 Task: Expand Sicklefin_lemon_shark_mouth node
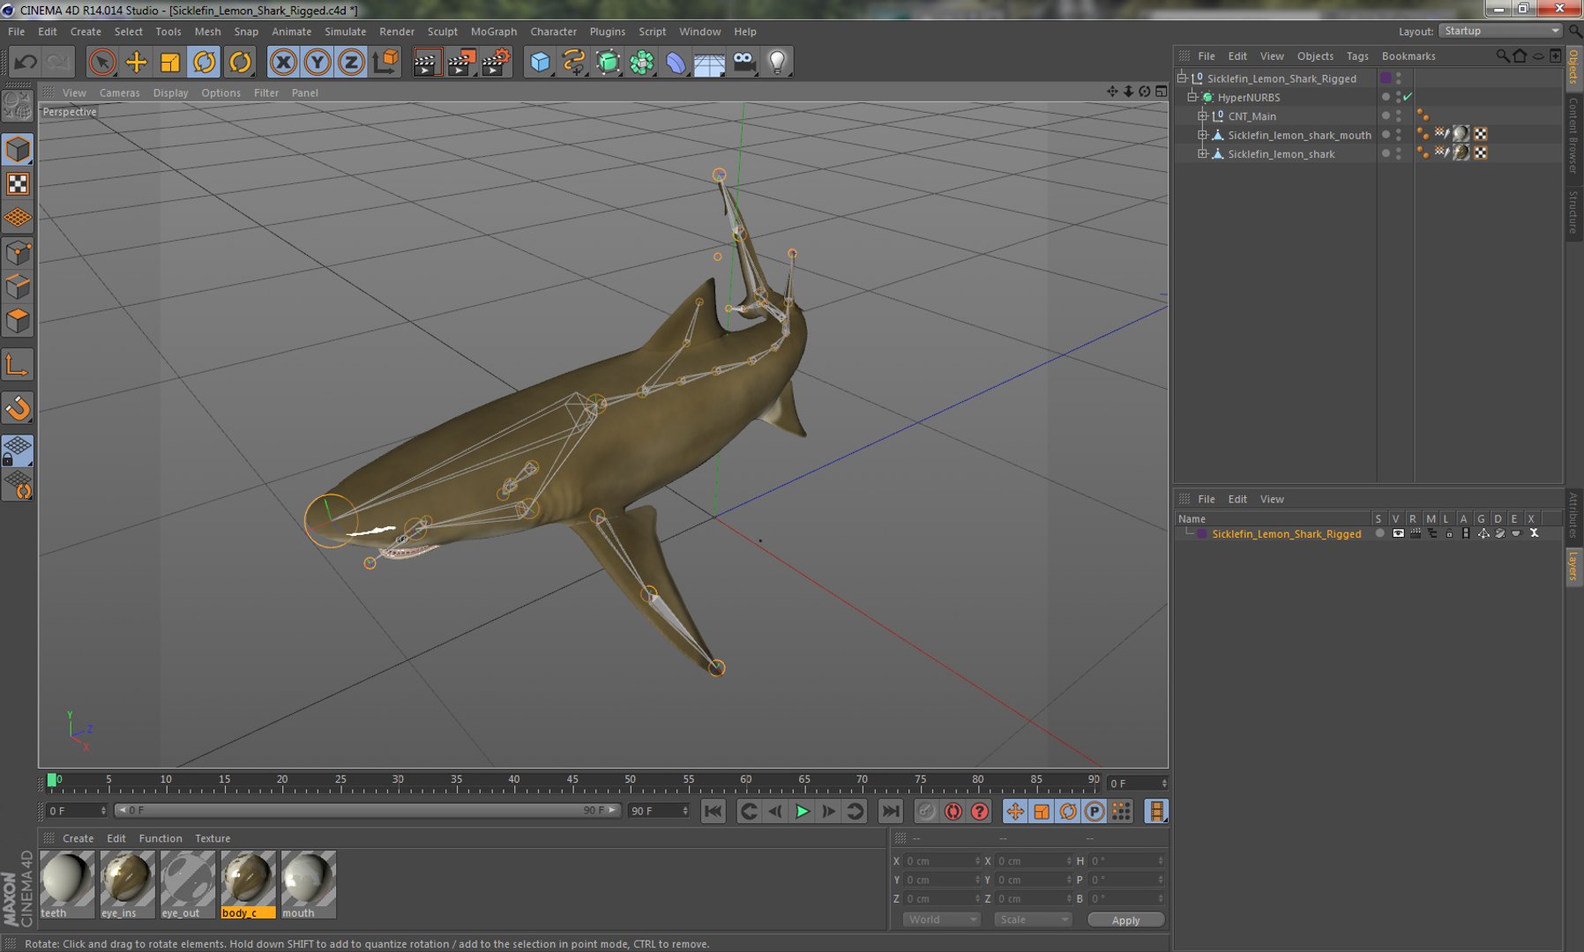[x=1202, y=135]
